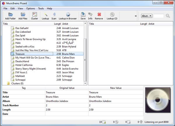Scan files for audio fingerprints
This screenshot has width=175, height=126.
(54, 16)
